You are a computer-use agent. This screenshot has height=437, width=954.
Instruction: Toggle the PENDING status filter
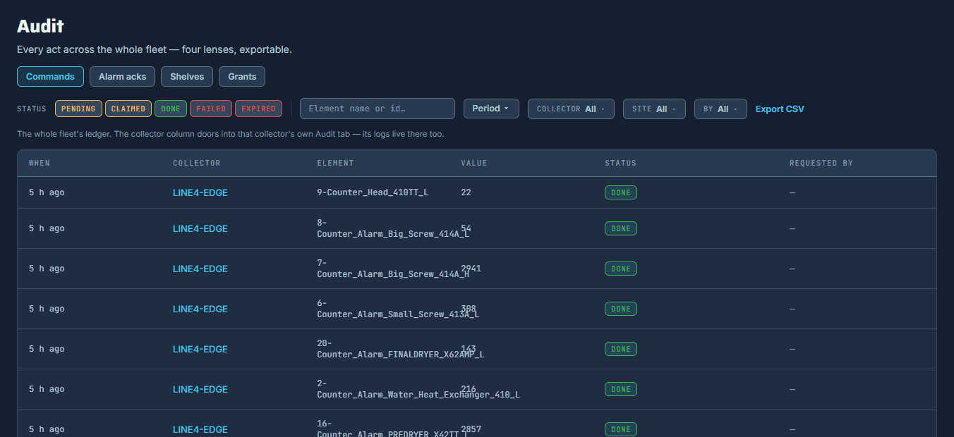(x=78, y=109)
